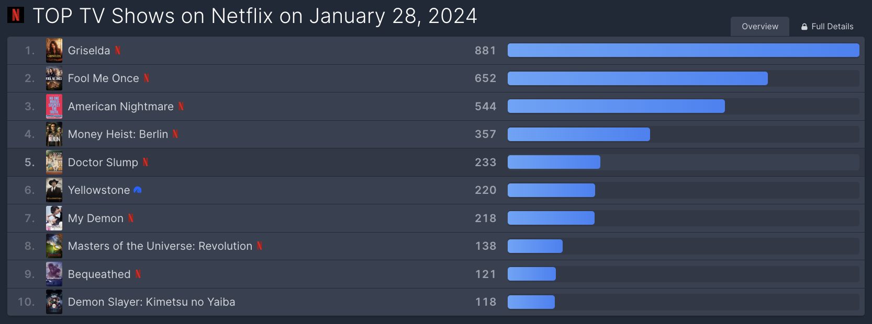Screen dimensions: 872x324
Task: Click the Netflix N icon after Masters of the Universe
Action: click(260, 246)
